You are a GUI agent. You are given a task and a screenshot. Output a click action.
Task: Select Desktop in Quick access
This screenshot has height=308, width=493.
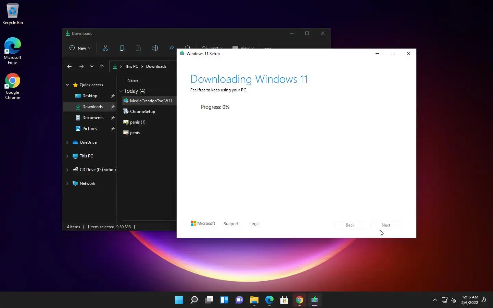[x=90, y=96]
